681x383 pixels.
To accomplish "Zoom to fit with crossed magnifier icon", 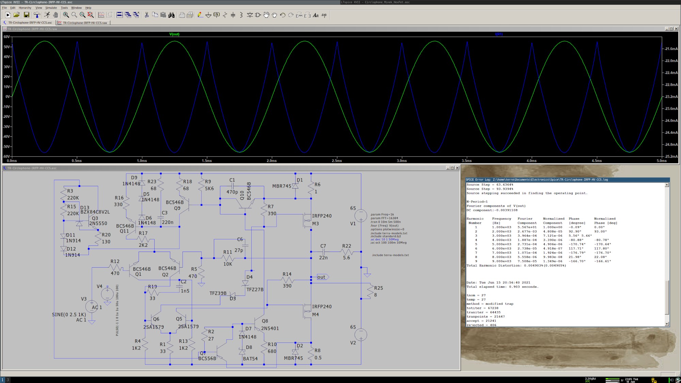I will click(x=91, y=15).
